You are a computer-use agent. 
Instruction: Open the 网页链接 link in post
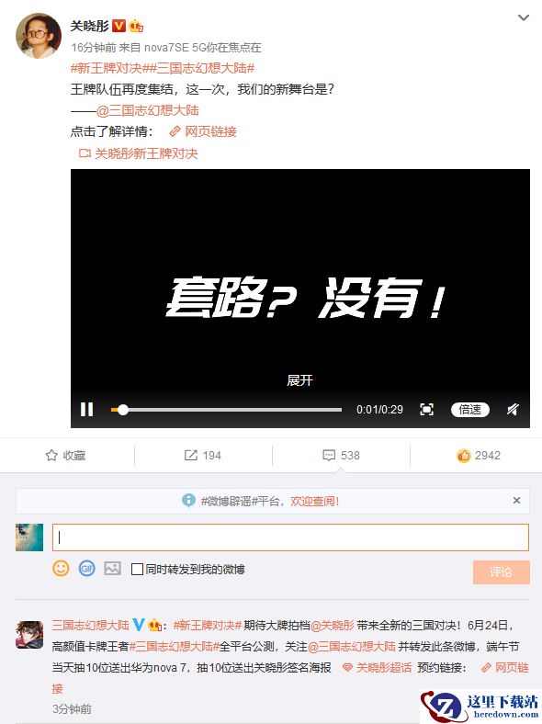pyautogui.click(x=203, y=132)
